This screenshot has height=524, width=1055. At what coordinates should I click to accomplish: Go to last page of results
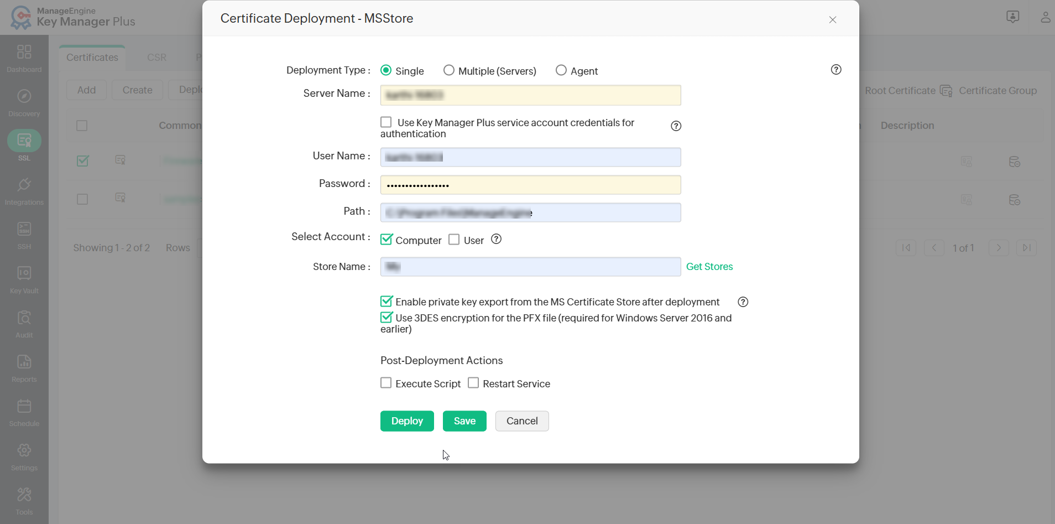point(1026,248)
